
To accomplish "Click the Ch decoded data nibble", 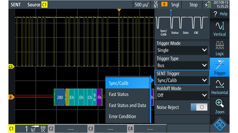I will pos(90,97).
